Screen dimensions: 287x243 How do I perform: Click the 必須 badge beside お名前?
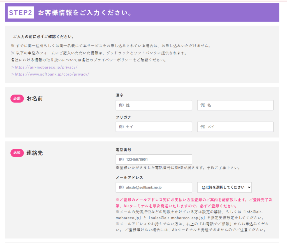tap(17, 98)
